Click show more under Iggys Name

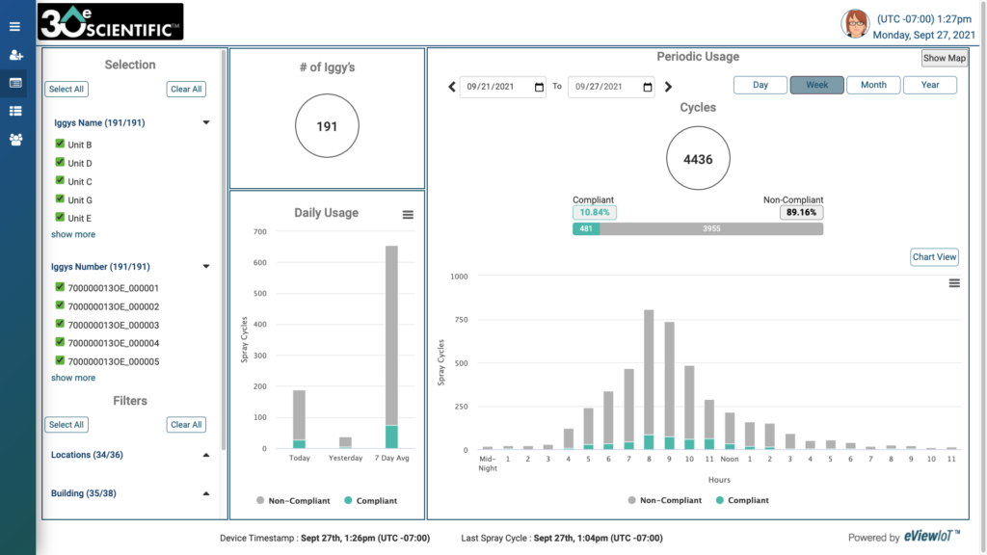(x=73, y=234)
